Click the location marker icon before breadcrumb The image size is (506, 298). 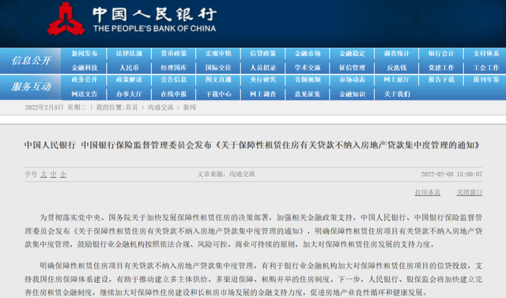pyautogui.click(x=90, y=107)
